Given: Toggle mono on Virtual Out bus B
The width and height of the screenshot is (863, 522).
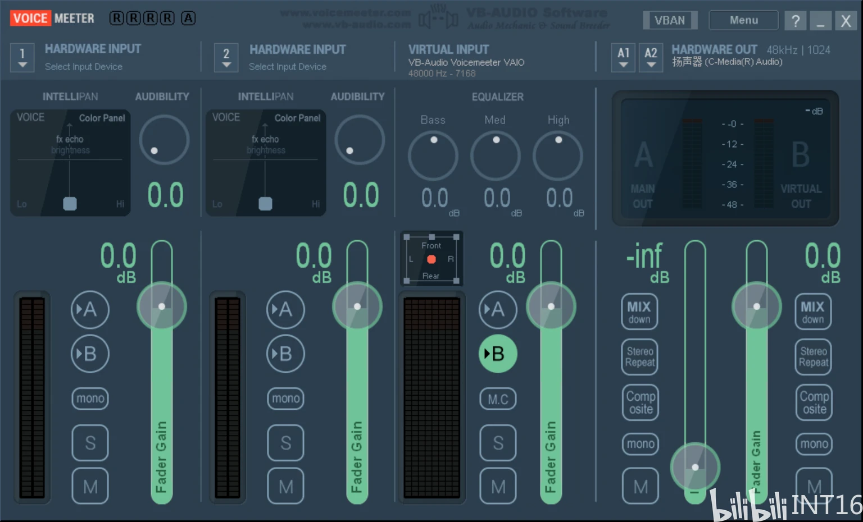Looking at the screenshot, I should [814, 444].
